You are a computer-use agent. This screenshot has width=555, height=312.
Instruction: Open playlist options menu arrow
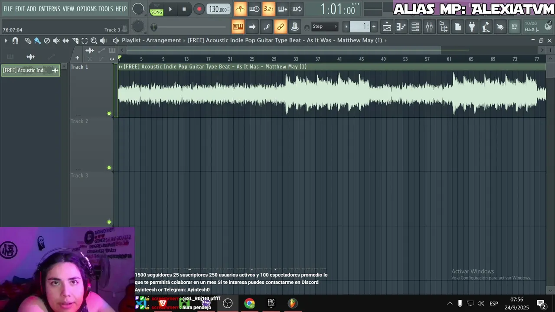point(6,40)
